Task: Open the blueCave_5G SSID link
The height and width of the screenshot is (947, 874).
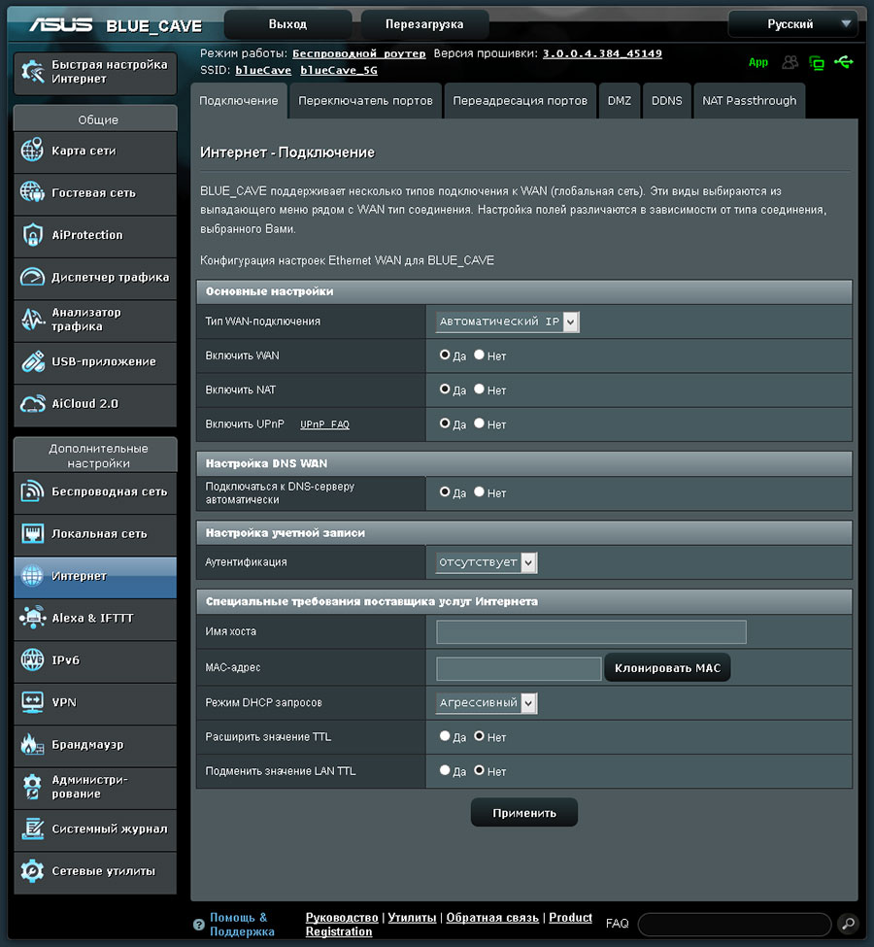Action: (x=339, y=70)
